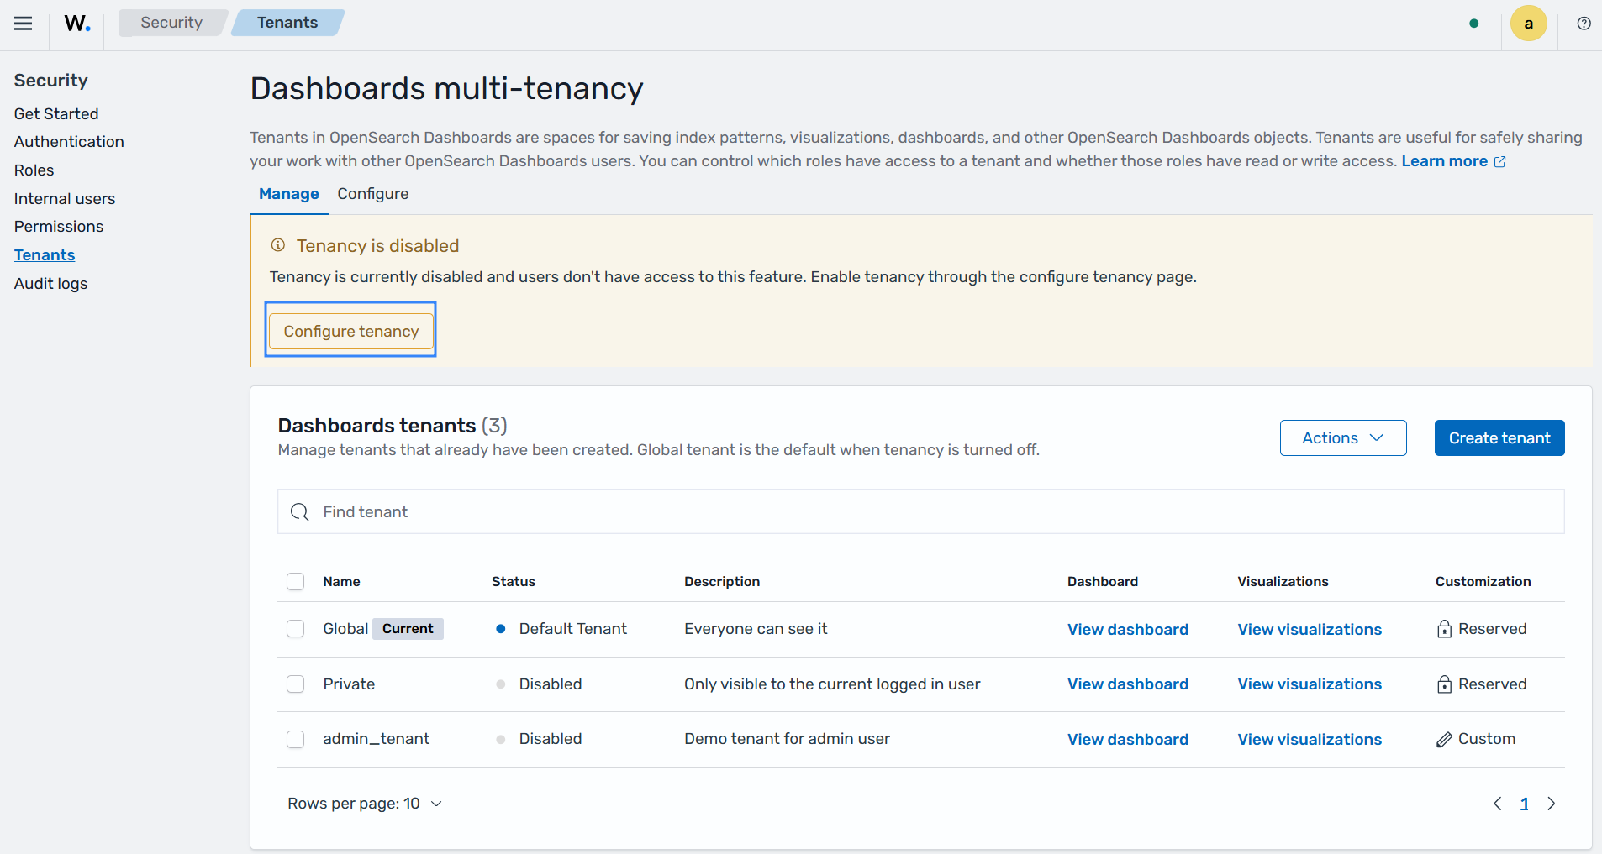Click the Tenancy is disabled info icon

(278, 245)
